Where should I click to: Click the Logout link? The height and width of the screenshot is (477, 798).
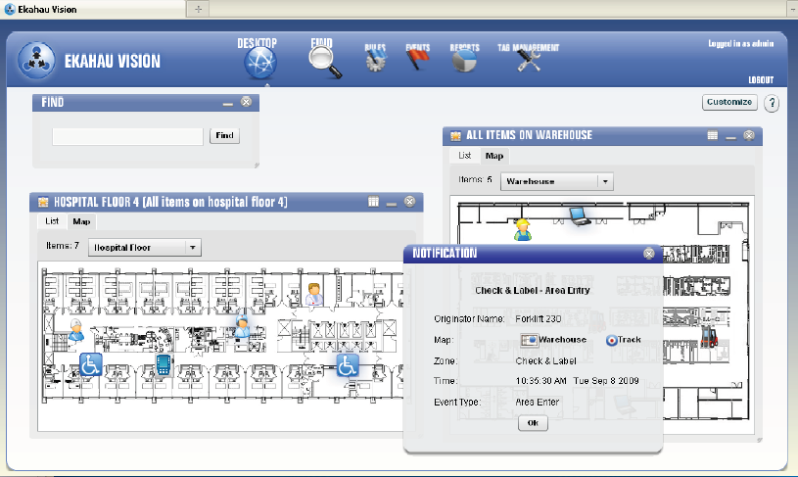[x=761, y=80]
